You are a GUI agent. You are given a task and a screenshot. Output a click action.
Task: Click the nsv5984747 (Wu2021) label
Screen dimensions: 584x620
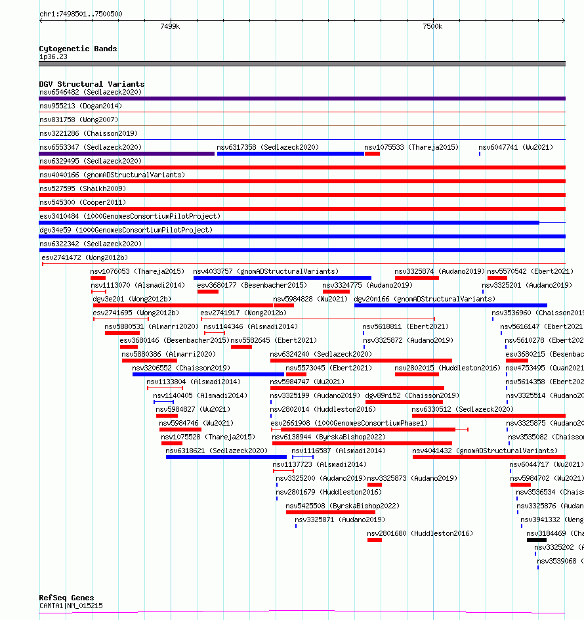coord(307,382)
